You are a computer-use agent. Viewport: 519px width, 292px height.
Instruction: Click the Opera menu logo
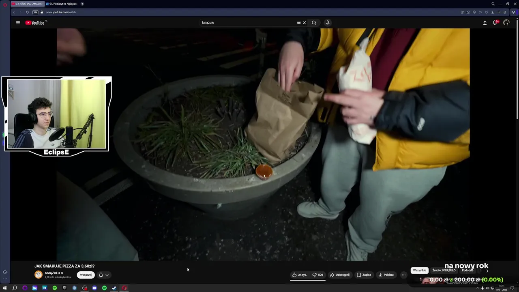click(5, 4)
